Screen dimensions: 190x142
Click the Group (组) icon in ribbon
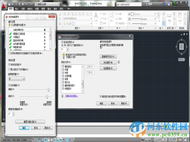[x=159, y=15]
